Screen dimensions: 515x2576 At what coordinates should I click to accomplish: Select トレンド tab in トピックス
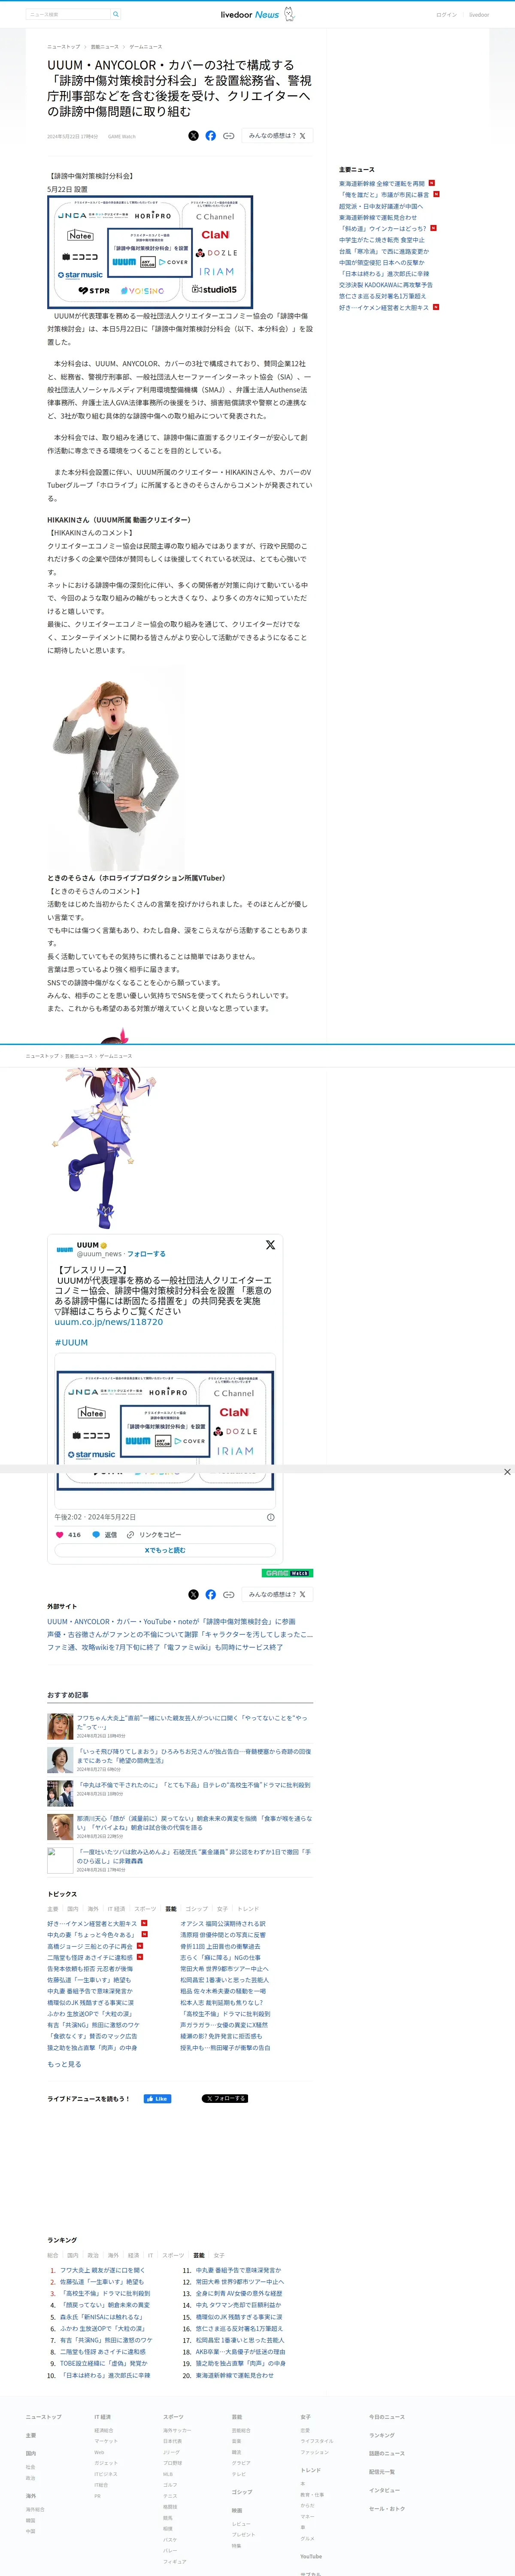(248, 1908)
